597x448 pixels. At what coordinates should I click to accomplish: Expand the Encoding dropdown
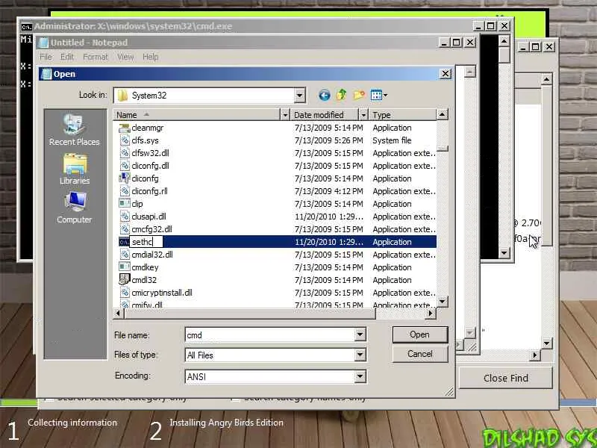[x=360, y=376]
